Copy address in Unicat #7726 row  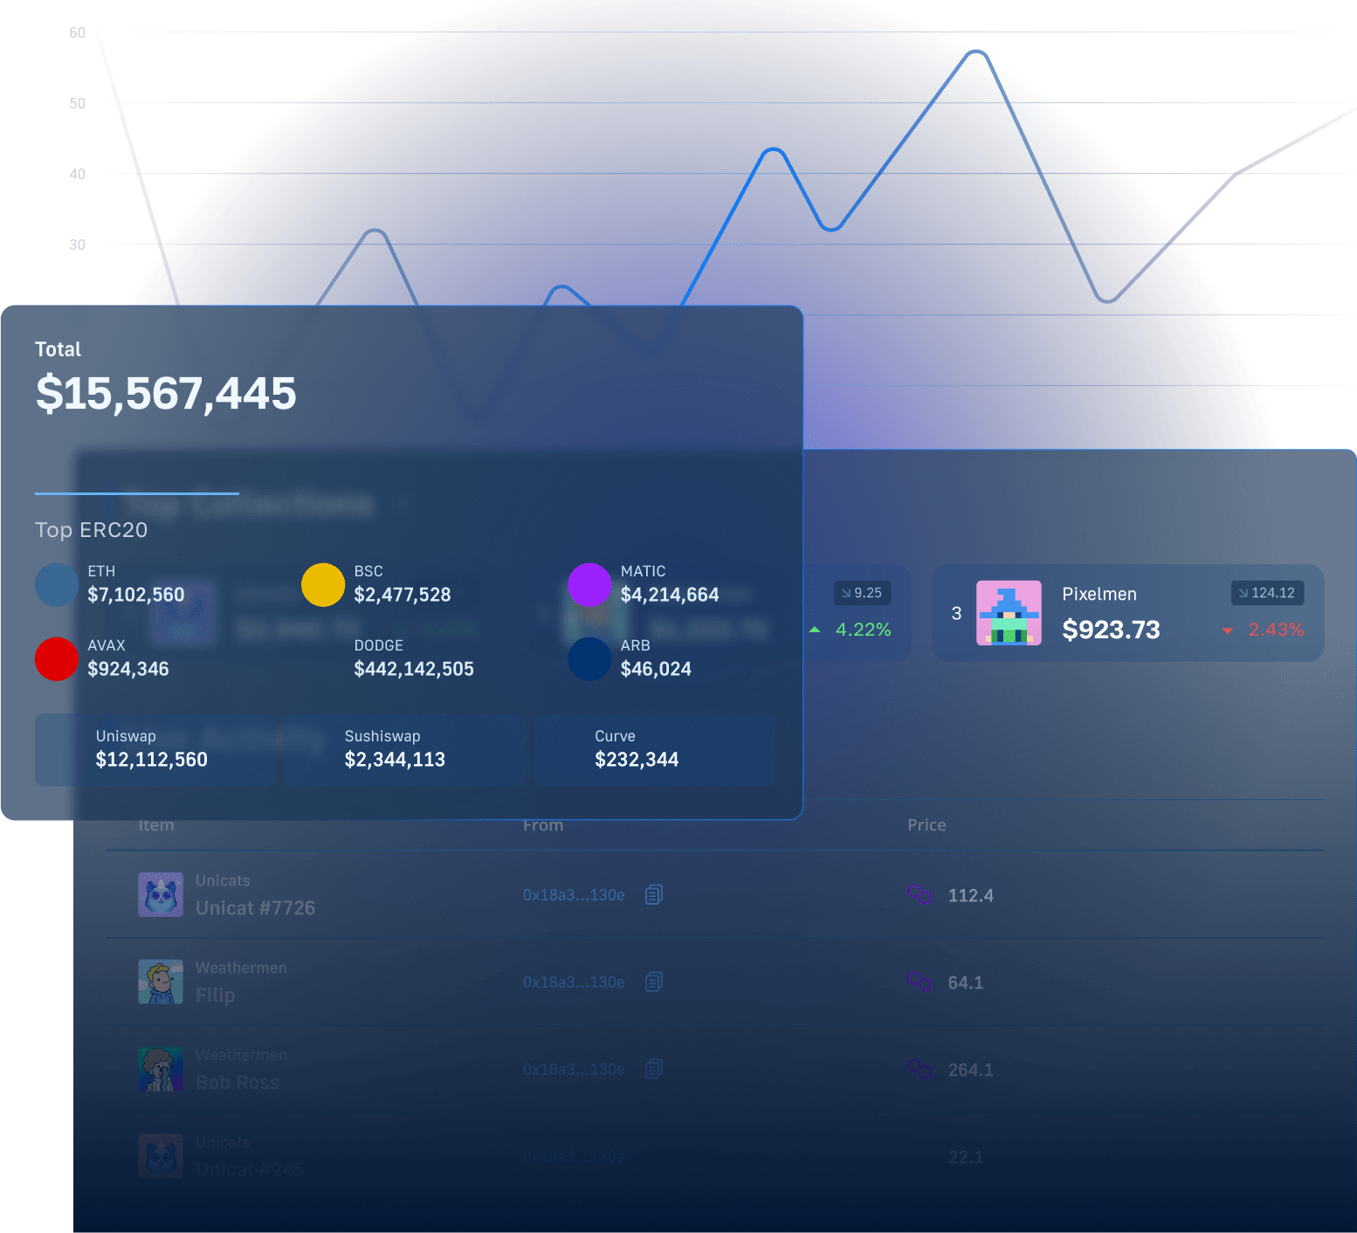tap(654, 894)
